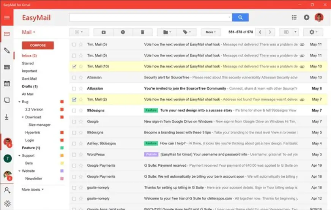
Task: Open the Google apps grid icon
Action: point(294,17)
